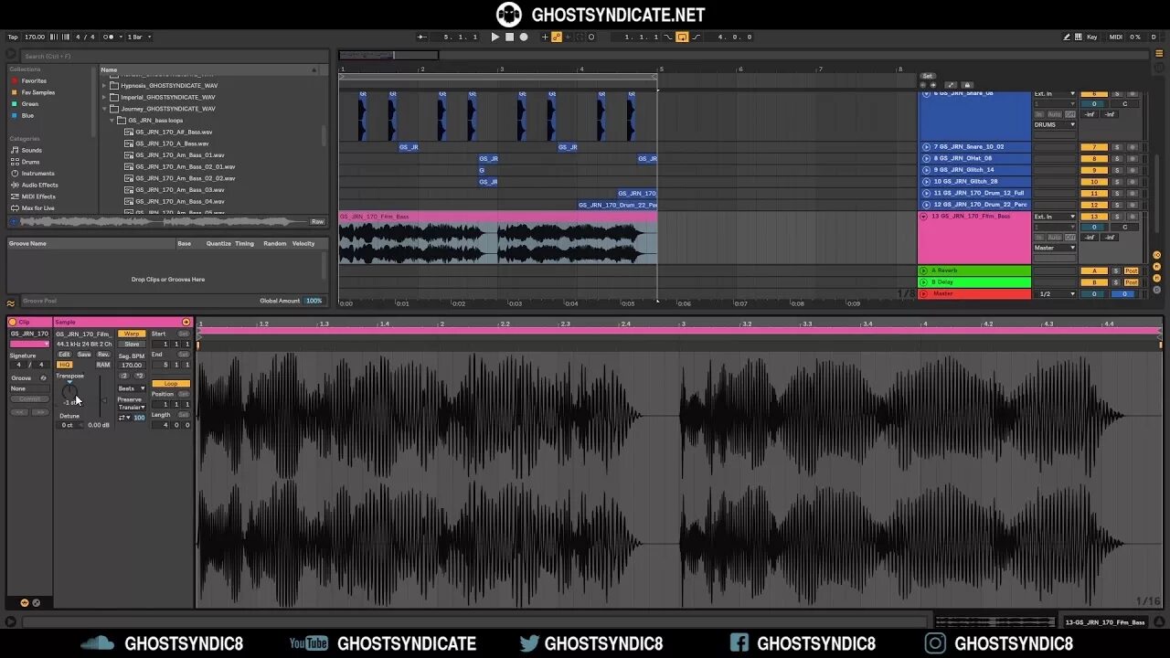Toggle the RAM mode switch
Image resolution: width=1170 pixels, height=658 pixels.
tap(103, 365)
